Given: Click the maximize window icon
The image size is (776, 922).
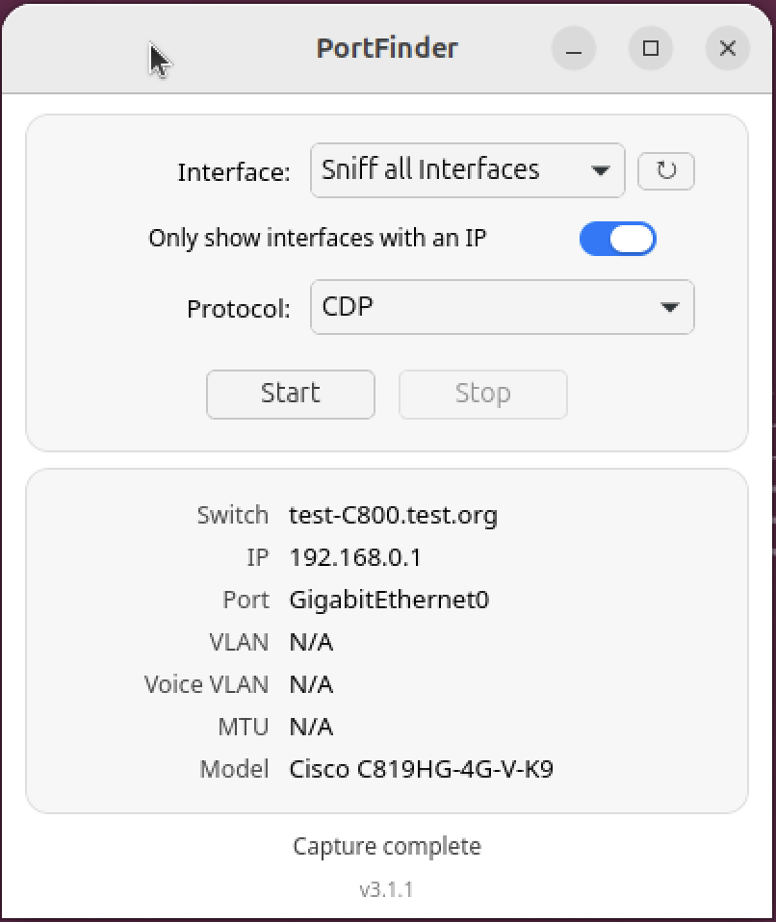Looking at the screenshot, I should 650,48.
